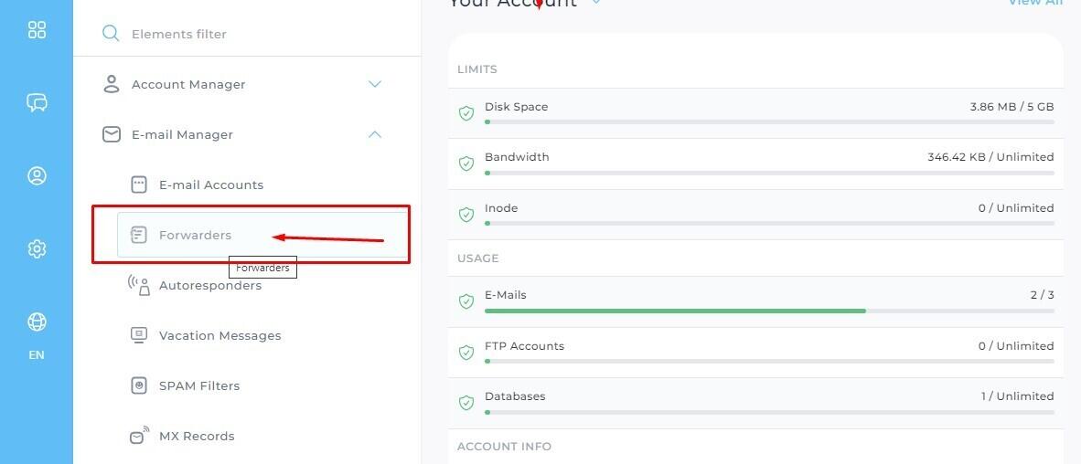Open E-mail Accounts menu item

[210, 185]
